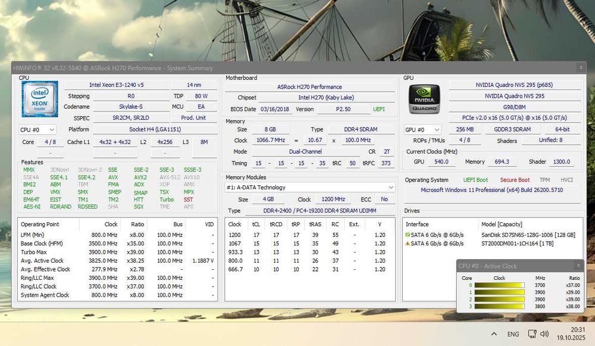595x346 pixels.
Task: Click the NVIDIA Quadro NVS 295 (p685) field
Action: click(514, 85)
